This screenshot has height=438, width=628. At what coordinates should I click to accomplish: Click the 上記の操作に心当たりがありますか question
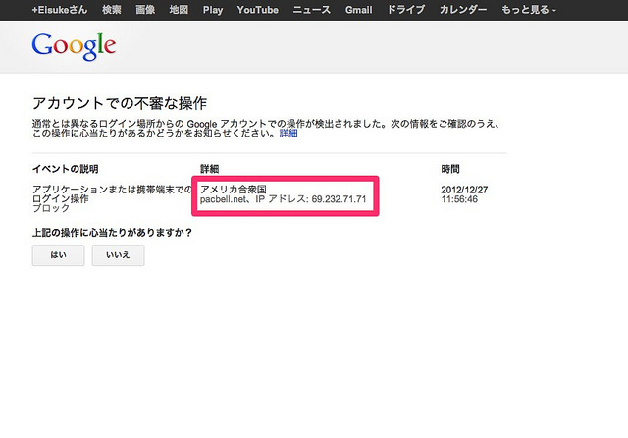tap(113, 233)
